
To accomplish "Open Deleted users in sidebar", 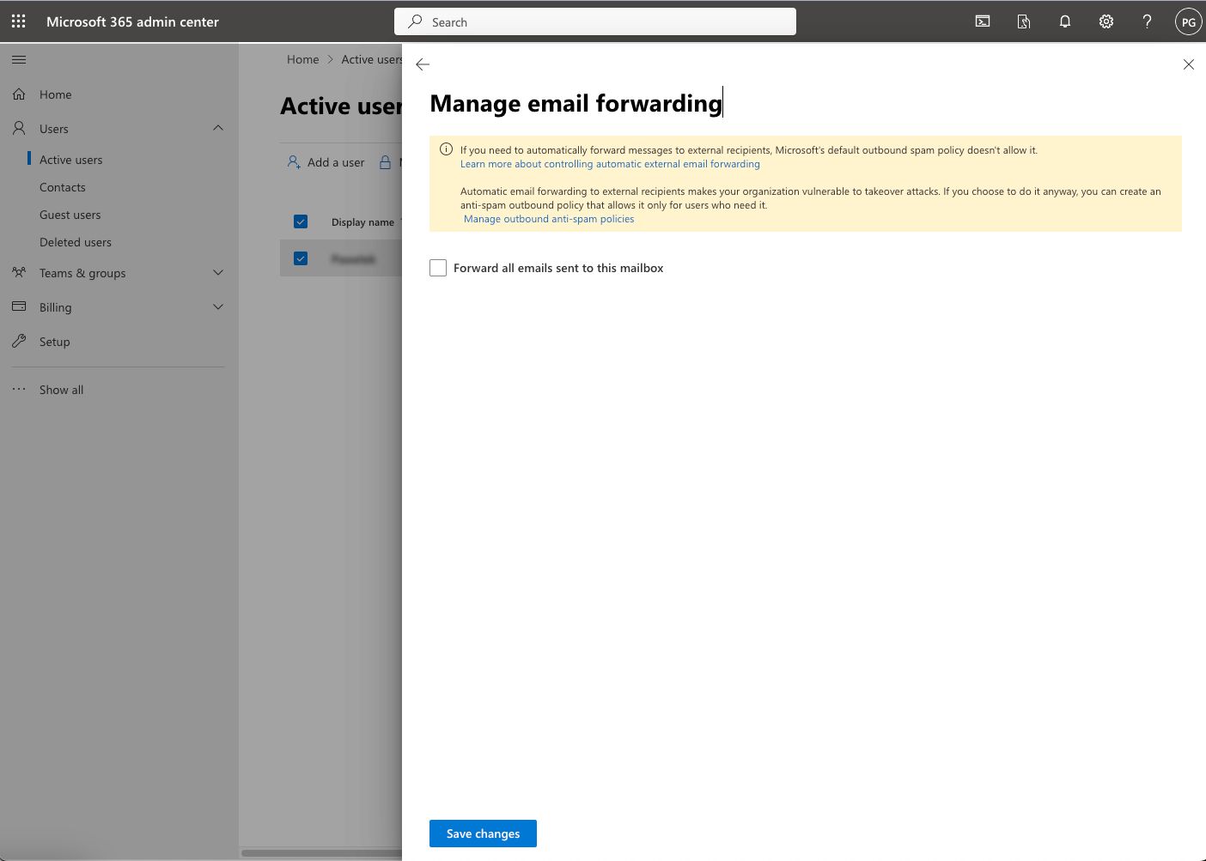I will point(76,242).
